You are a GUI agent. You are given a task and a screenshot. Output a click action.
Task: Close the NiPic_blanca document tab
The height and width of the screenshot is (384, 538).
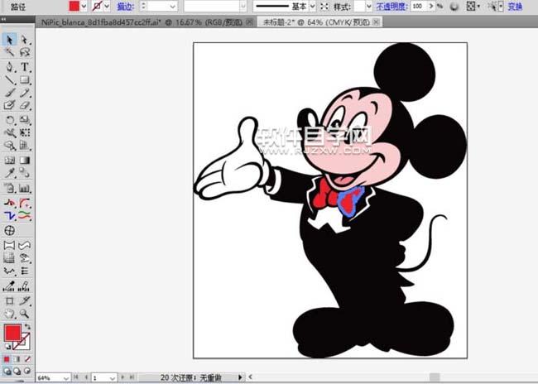tap(250, 22)
